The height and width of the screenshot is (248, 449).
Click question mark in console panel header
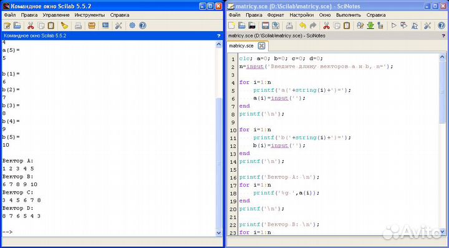pyautogui.click(x=219, y=36)
